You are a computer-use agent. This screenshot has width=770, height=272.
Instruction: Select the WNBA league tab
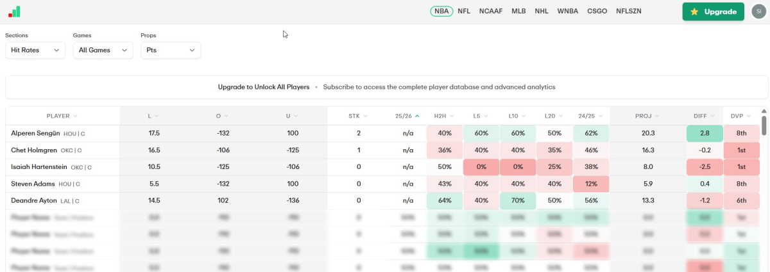[567, 12]
